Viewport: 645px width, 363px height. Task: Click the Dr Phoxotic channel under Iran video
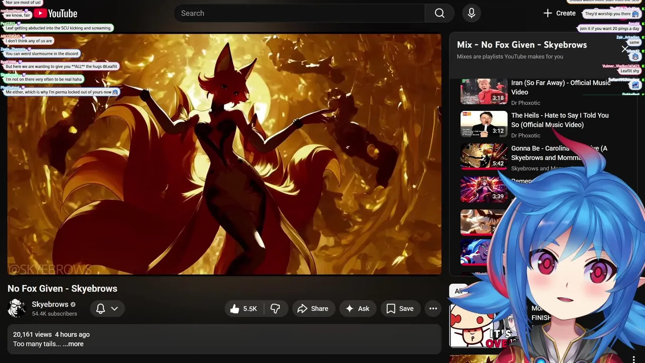526,103
